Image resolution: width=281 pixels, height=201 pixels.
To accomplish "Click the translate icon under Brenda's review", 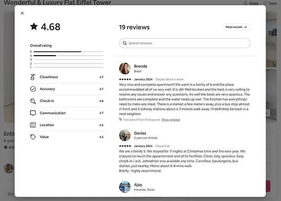I will 120,119.
